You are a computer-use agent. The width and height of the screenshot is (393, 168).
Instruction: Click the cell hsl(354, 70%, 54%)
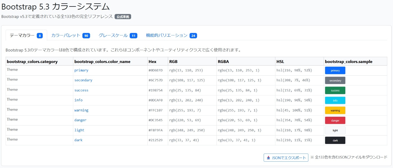tap(300, 120)
